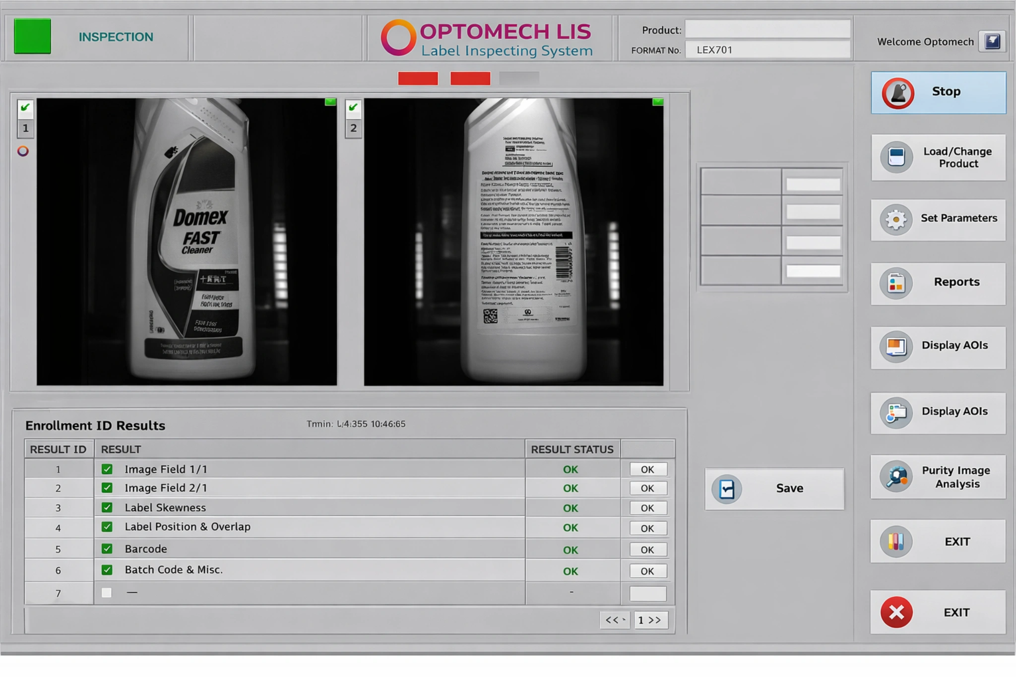Click the RESULT STATUS column header
This screenshot has height=677, width=1016.
(572, 449)
